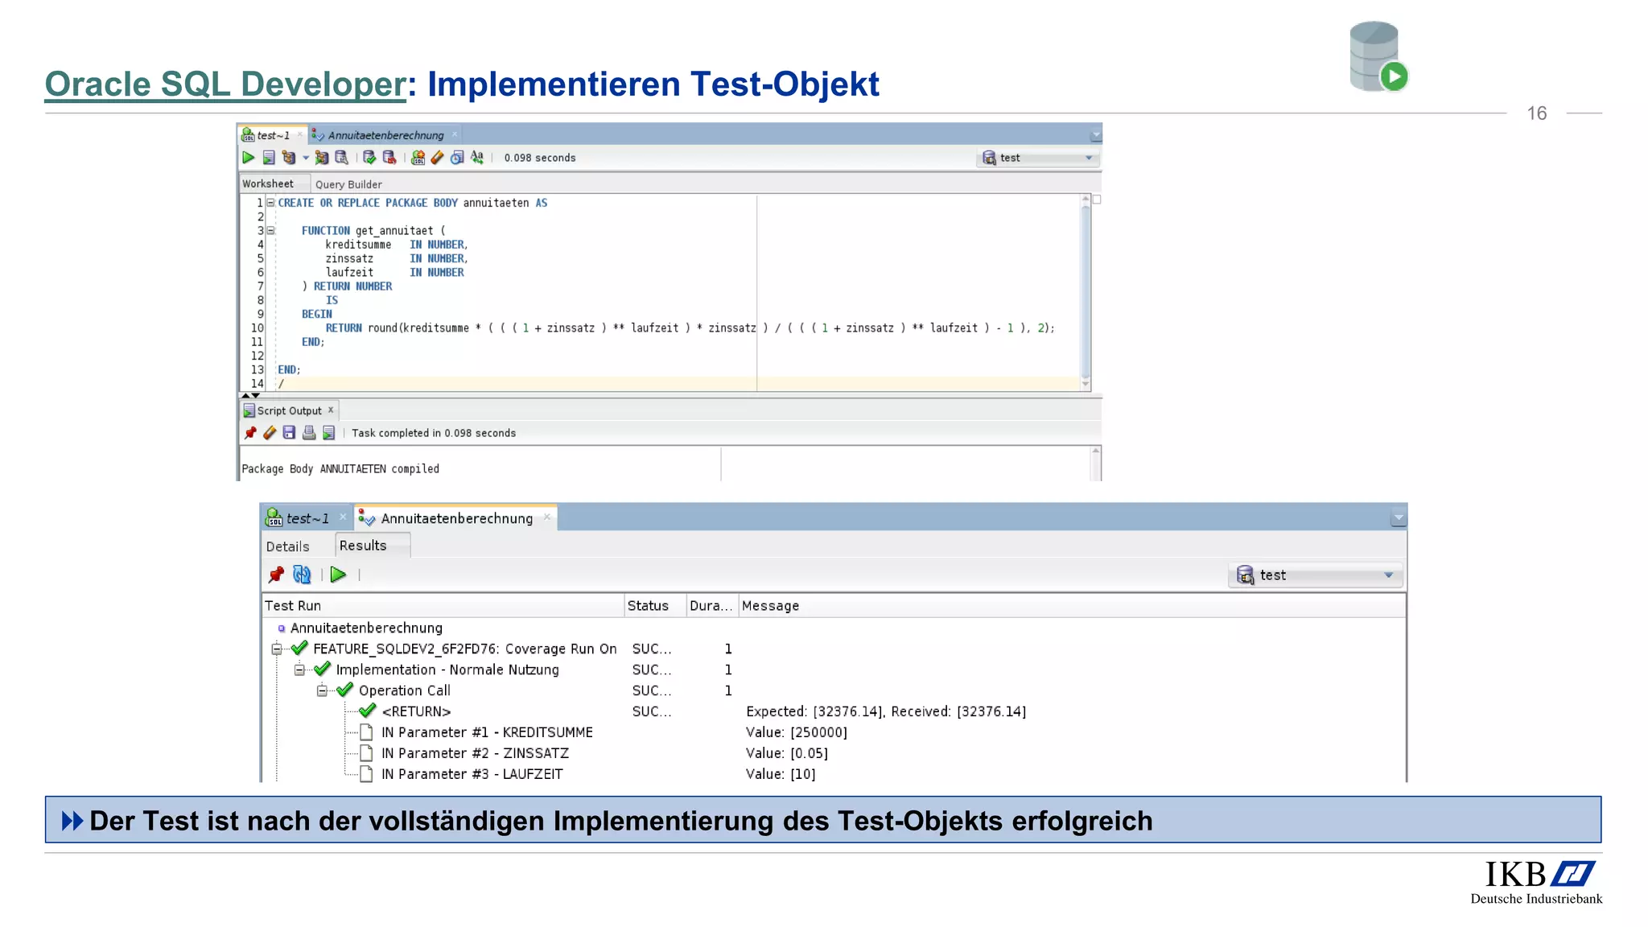
Task: Click the 'Status' column header
Action: point(655,606)
